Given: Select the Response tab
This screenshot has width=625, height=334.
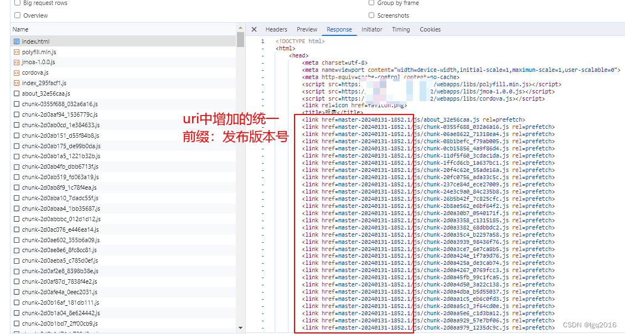Looking at the screenshot, I should (339, 29).
